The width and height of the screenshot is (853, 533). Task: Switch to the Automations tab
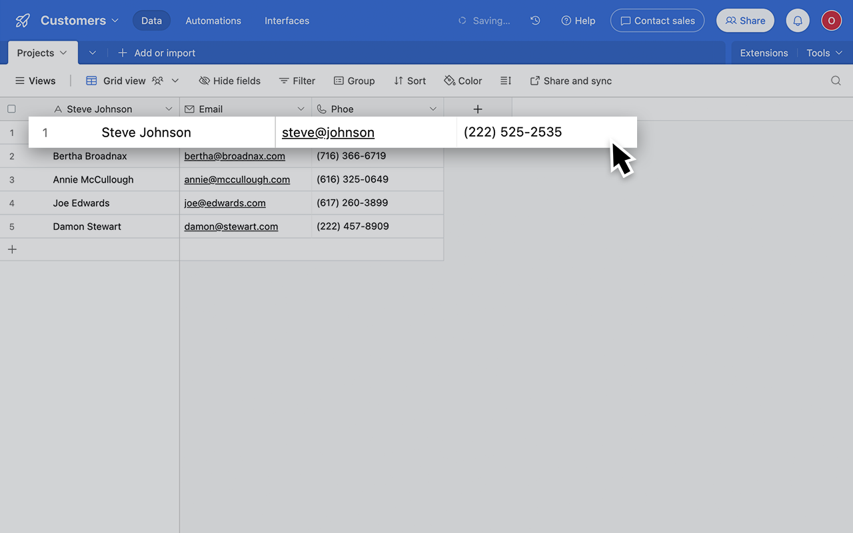click(213, 21)
